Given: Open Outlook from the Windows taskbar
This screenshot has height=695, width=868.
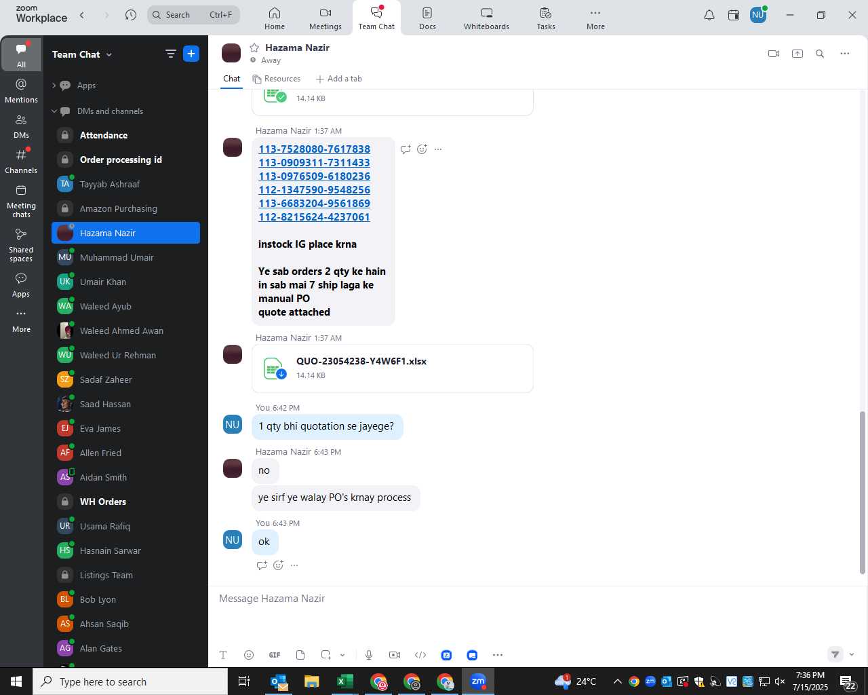Looking at the screenshot, I should coord(279,681).
